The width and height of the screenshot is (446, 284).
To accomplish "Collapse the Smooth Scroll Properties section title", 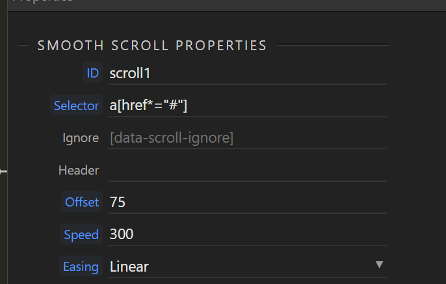I will (x=152, y=46).
